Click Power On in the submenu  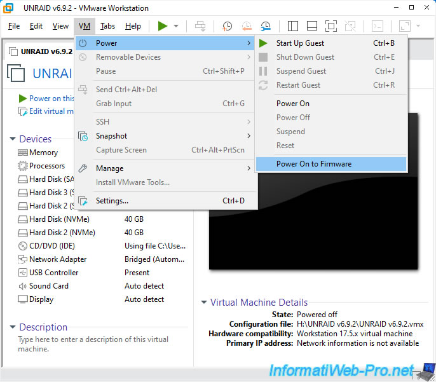coord(293,104)
